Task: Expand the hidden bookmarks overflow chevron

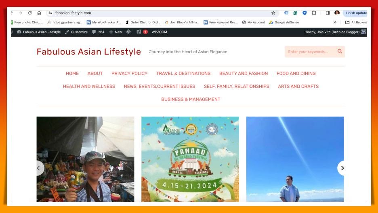Action: coord(334,22)
